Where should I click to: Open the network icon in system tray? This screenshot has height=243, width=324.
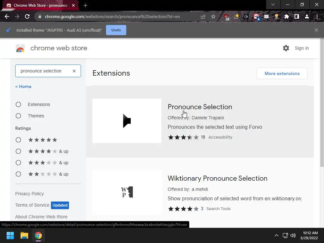(x=285, y=235)
